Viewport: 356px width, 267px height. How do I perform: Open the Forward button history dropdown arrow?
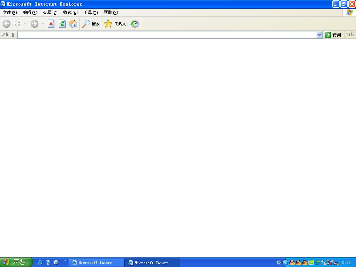(43, 24)
